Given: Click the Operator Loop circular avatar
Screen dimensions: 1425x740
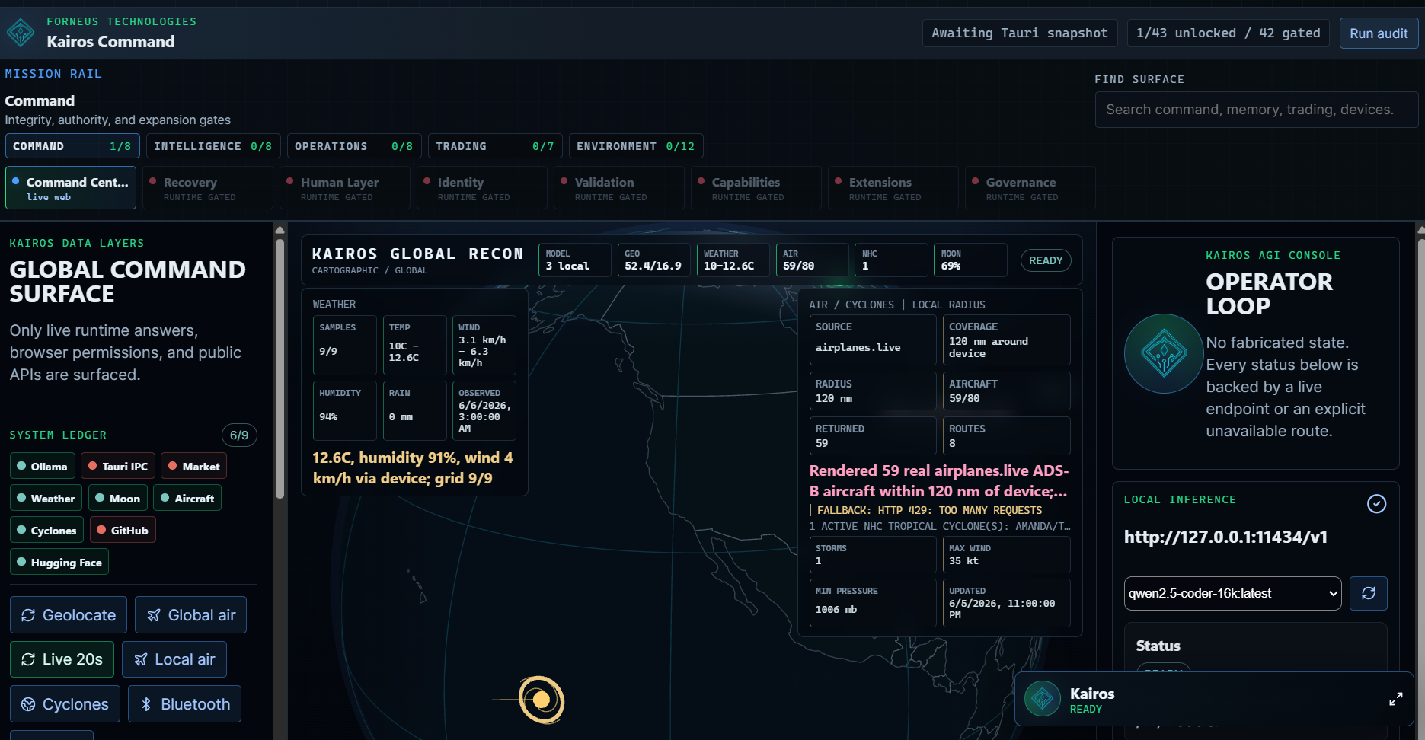Looking at the screenshot, I should (1163, 353).
